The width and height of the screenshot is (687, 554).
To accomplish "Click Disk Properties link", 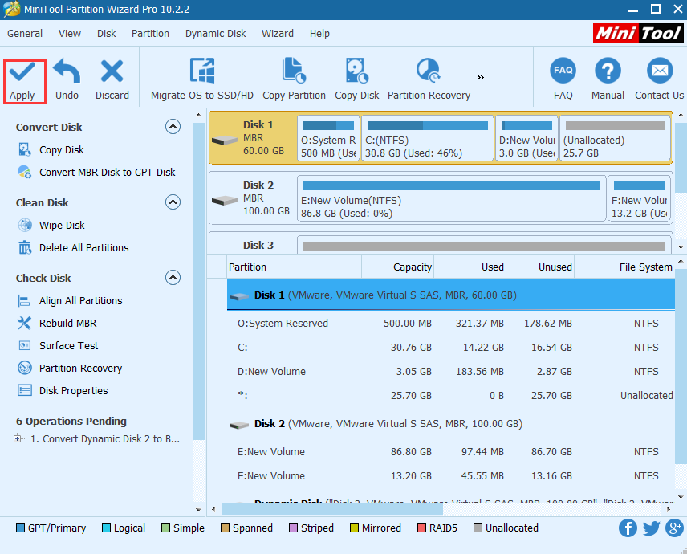I will [x=74, y=390].
